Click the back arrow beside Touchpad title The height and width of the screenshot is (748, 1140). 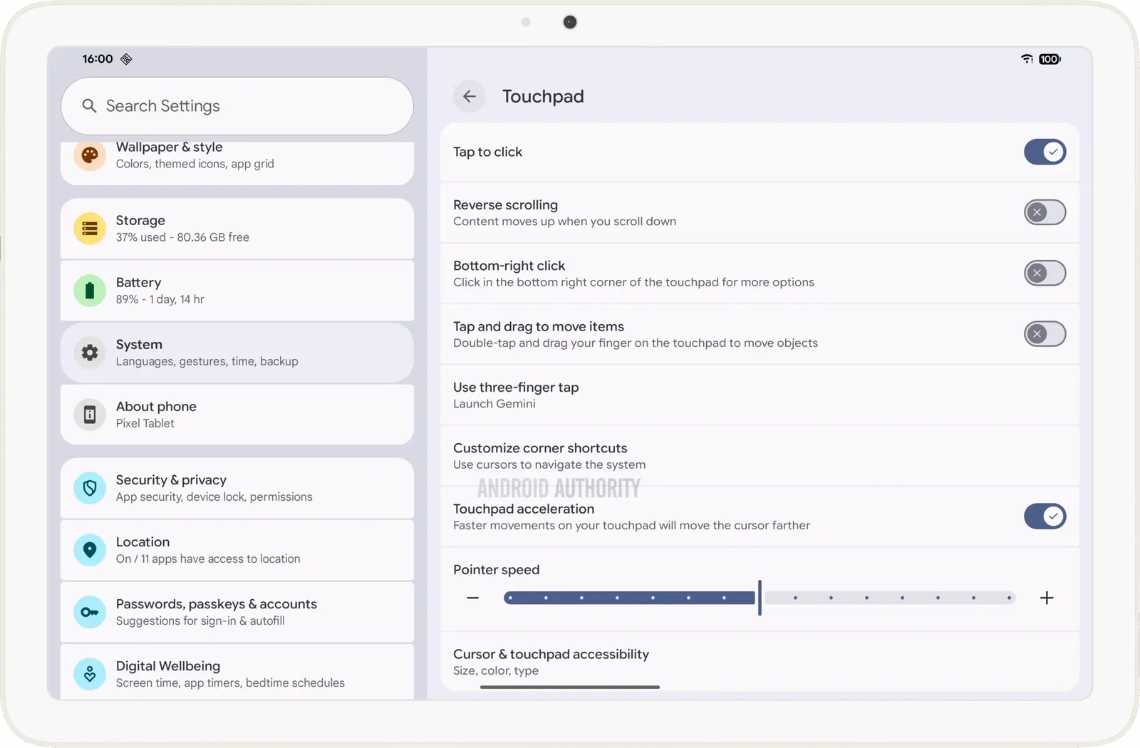(x=469, y=96)
